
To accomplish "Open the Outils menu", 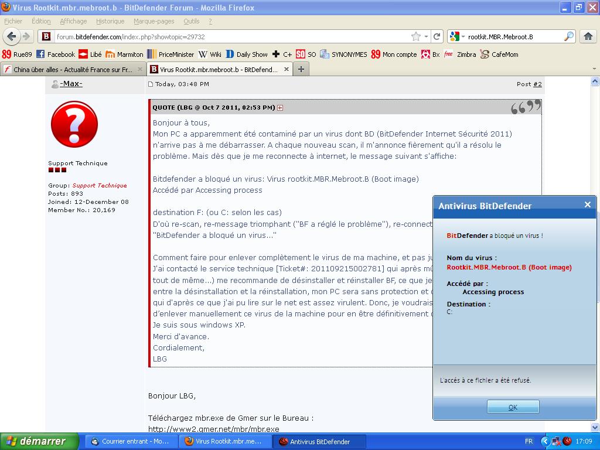I will (192, 21).
